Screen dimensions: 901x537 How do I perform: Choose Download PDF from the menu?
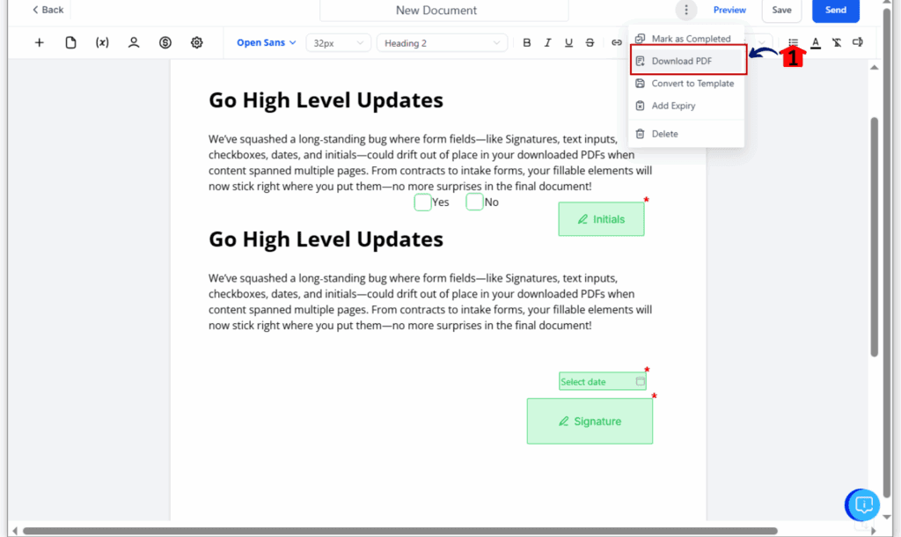click(688, 61)
